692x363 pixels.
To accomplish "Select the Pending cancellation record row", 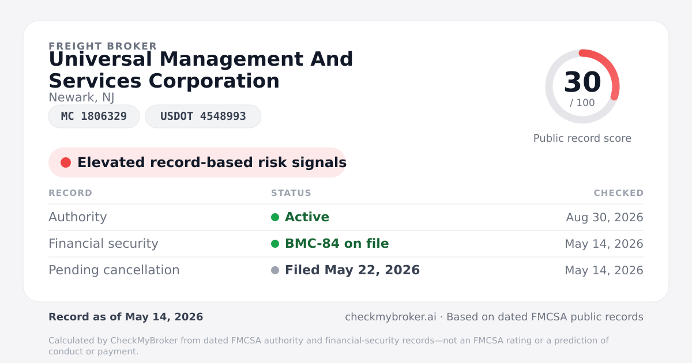I will click(x=346, y=270).
